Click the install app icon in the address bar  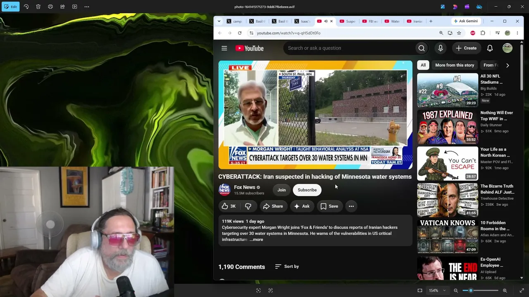pos(450,33)
